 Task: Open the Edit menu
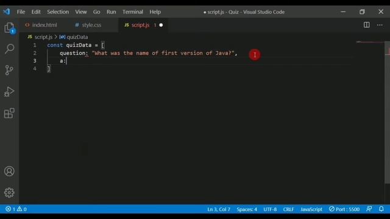tap(36, 12)
